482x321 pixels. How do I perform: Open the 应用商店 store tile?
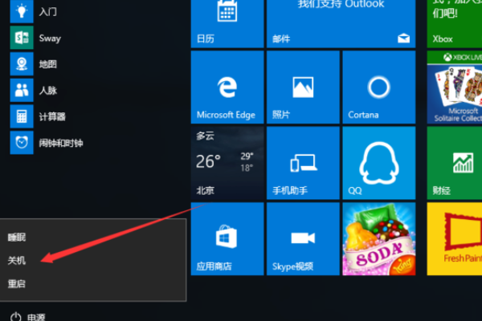227,239
